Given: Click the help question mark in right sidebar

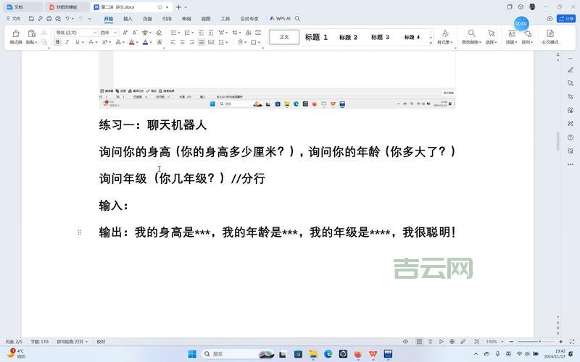Looking at the screenshot, I should point(571,138).
